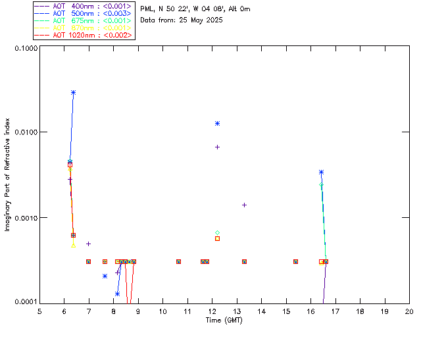Click the x-axis tick label 7
Viewport: 421px width, 337px height.
[x=89, y=311]
